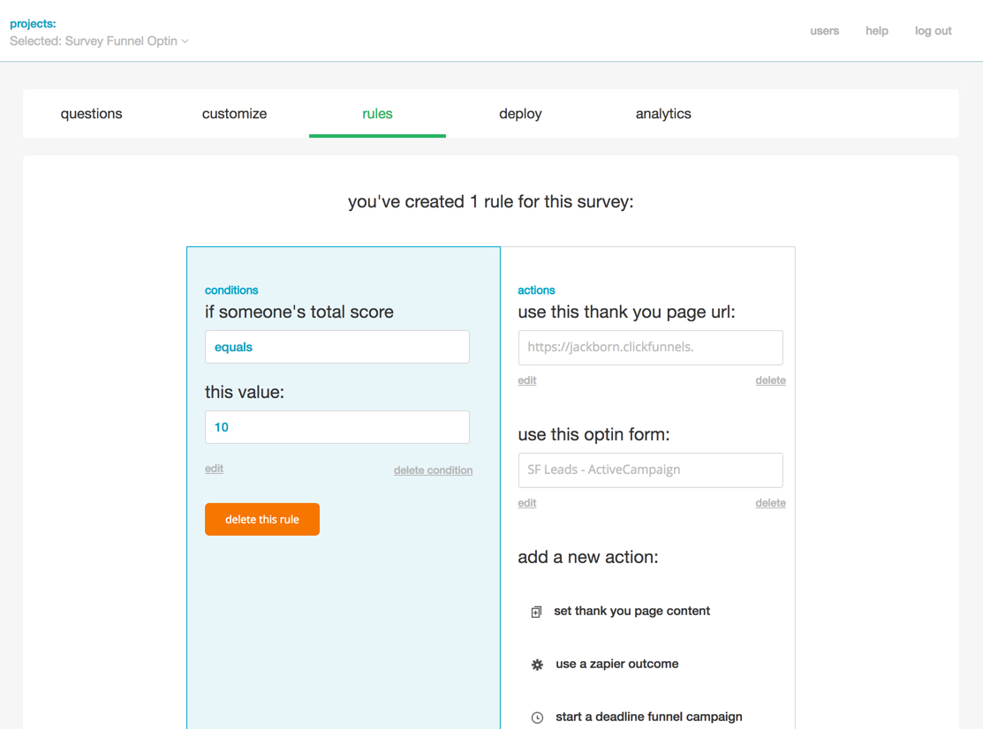Image resolution: width=983 pixels, height=729 pixels.
Task: Click the deadline funnel clock icon
Action: pos(537,718)
